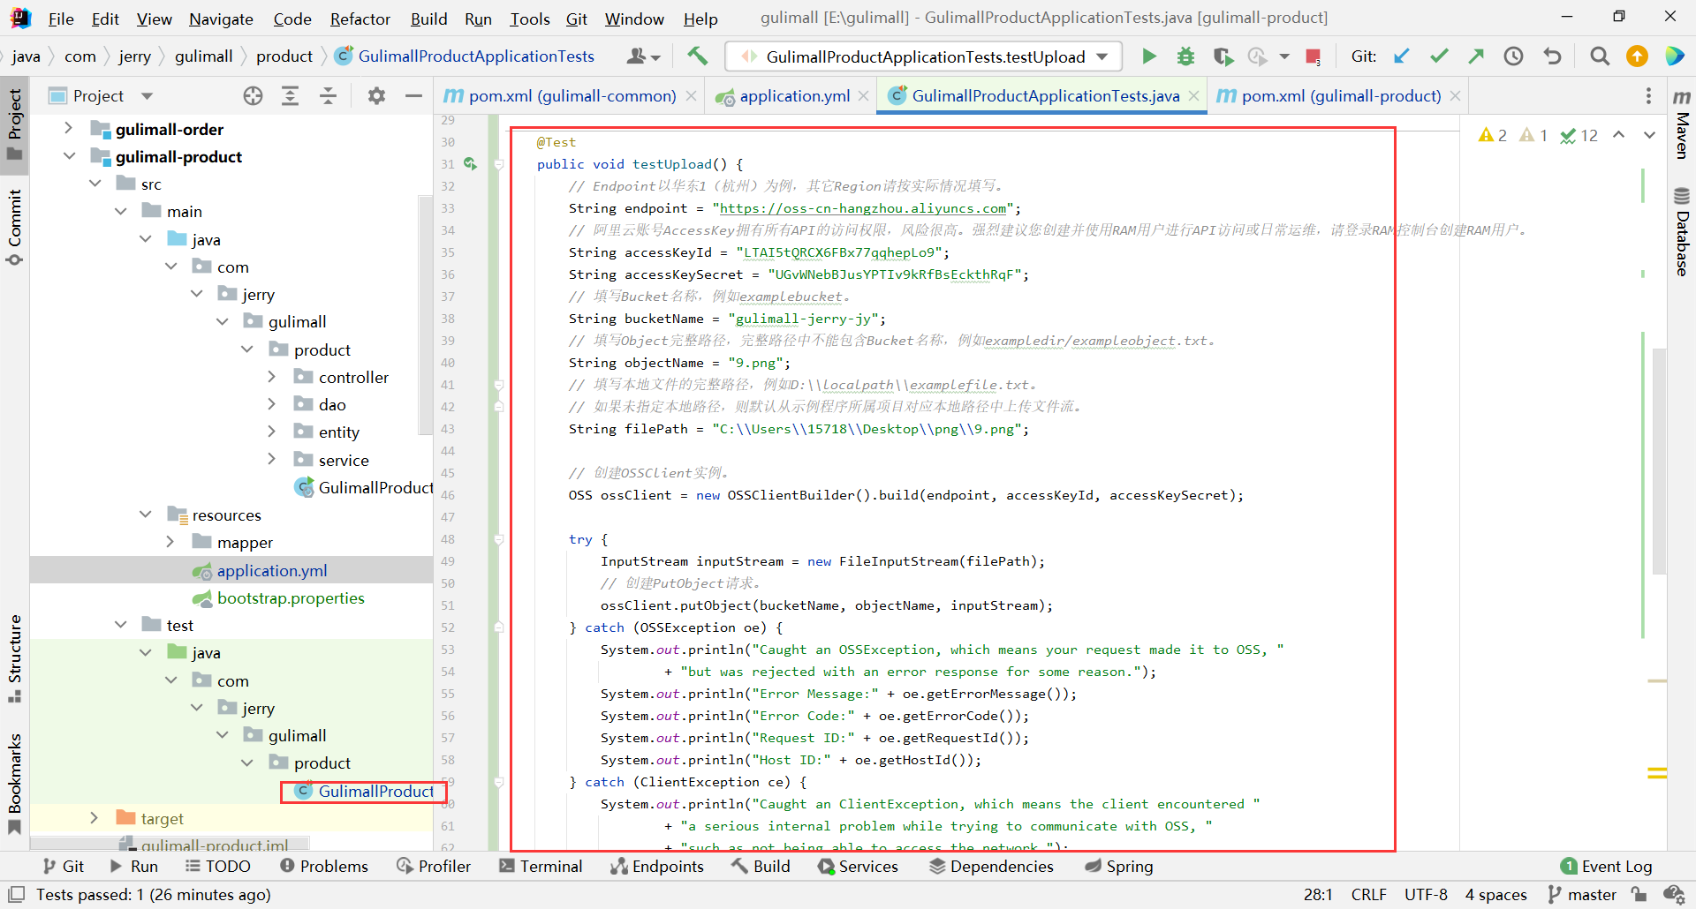The height and width of the screenshot is (909, 1696).
Task: Click the green Run button in toolbar
Action: tap(1148, 56)
